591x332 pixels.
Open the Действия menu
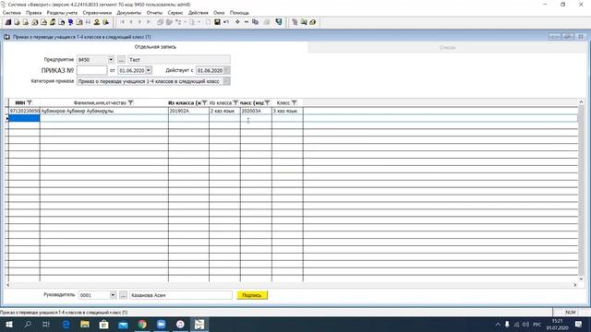[199, 13]
